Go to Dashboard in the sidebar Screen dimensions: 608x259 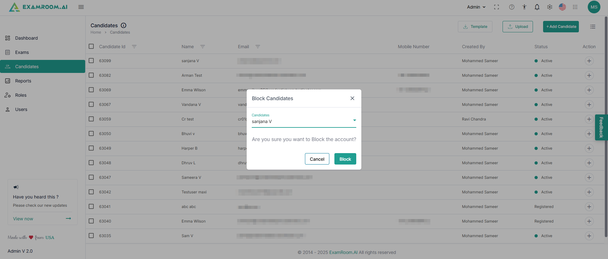click(x=26, y=38)
